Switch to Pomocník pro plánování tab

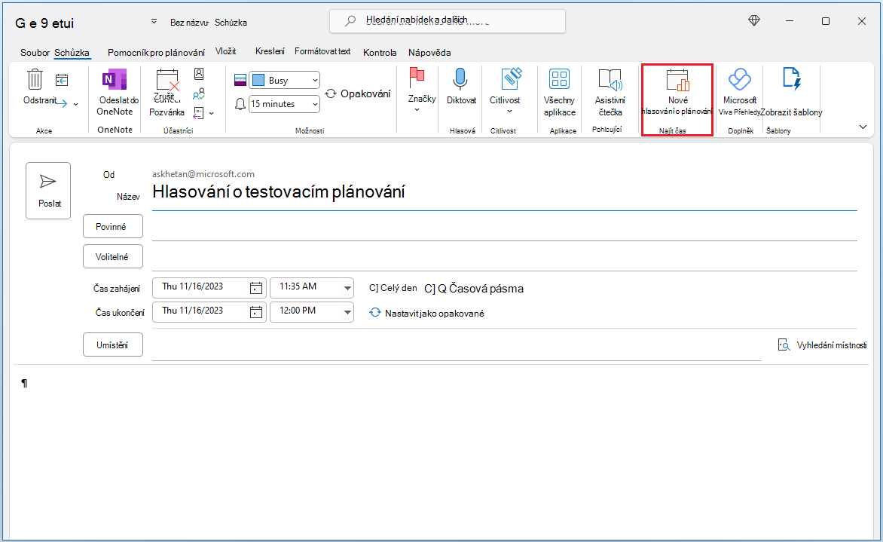click(x=156, y=53)
